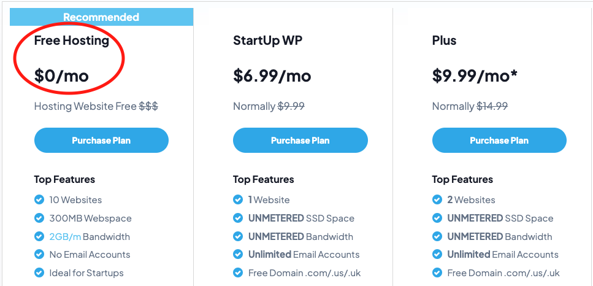593x286 pixels.
Task: Click checkmark next to StartUp WP Free Domain
Action: [x=238, y=272]
